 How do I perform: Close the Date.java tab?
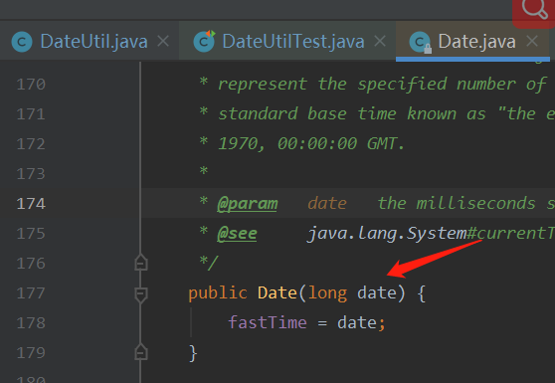[532, 41]
